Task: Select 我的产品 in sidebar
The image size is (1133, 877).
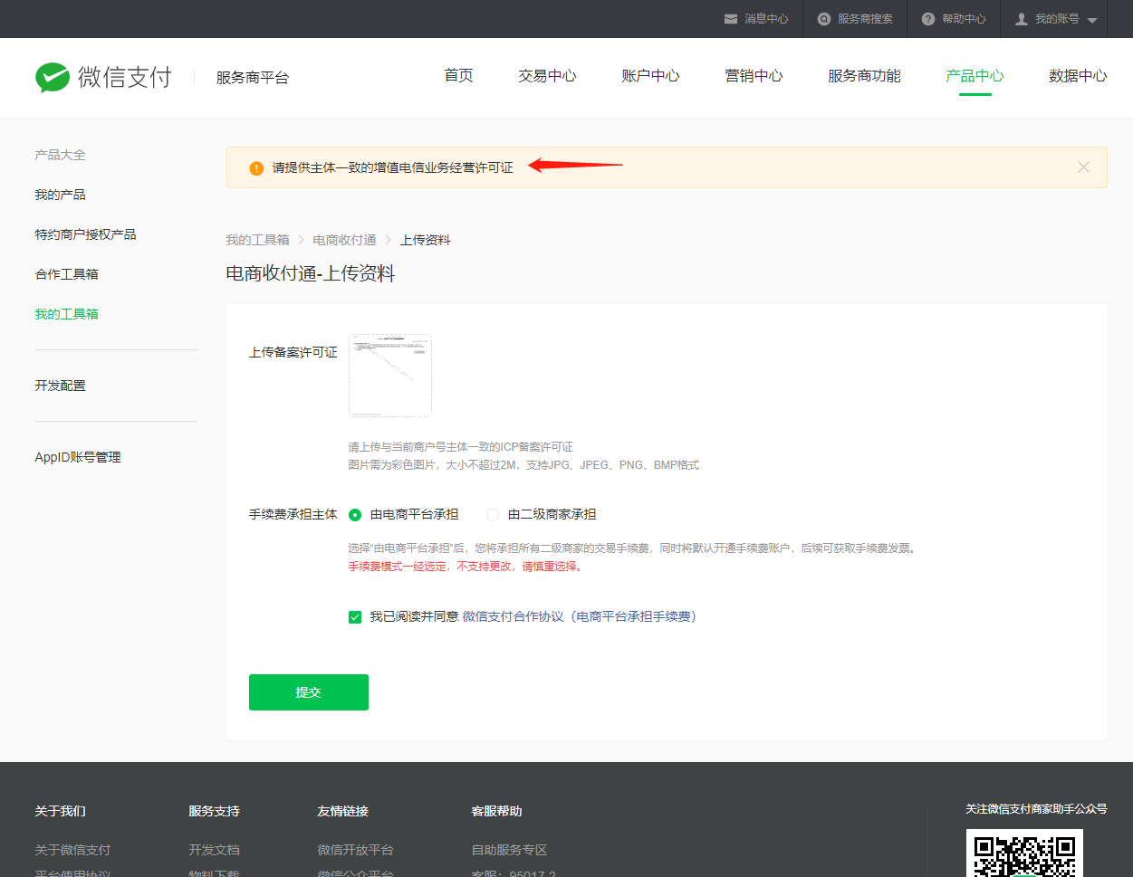Action: tap(60, 195)
